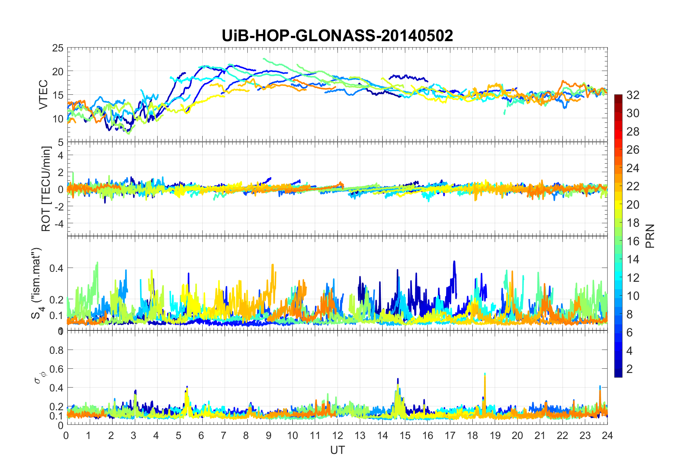This screenshot has height=472, width=675.
Task: Click the PRN colorbar label
Action: pyautogui.click(x=650, y=236)
